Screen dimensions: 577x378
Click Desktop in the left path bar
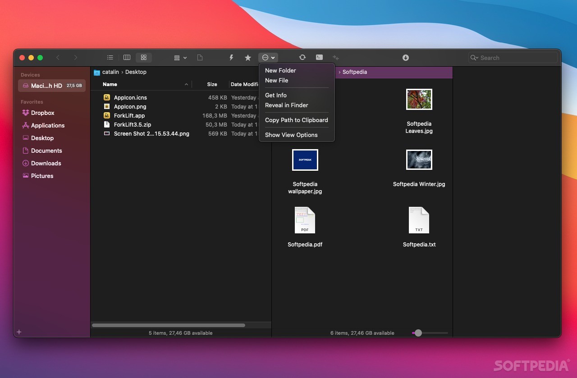[x=136, y=72]
